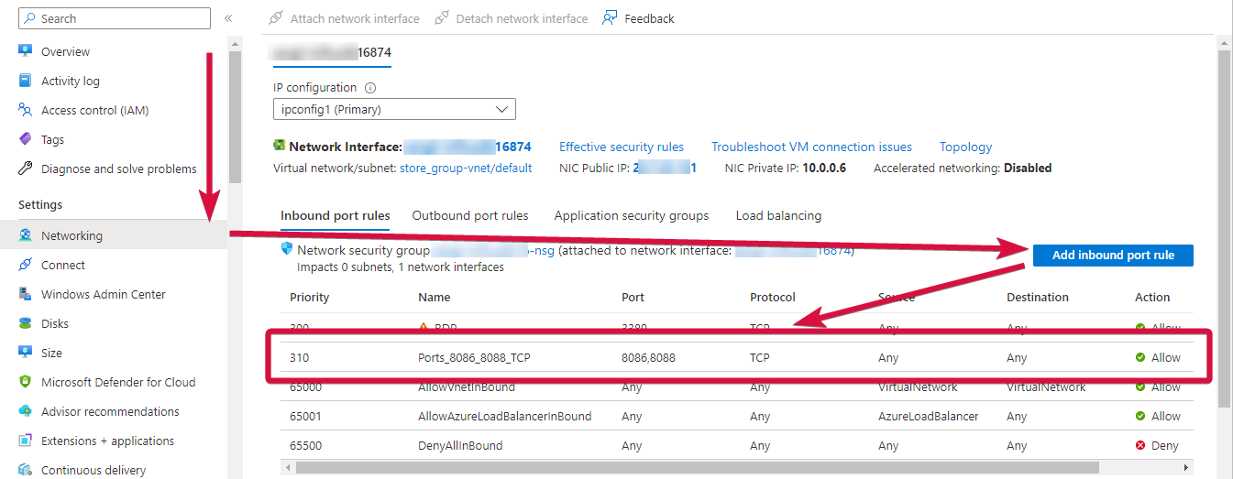Image resolution: width=1233 pixels, height=479 pixels.
Task: Click the Diagnose and solve problems wrench icon
Action: point(26,169)
